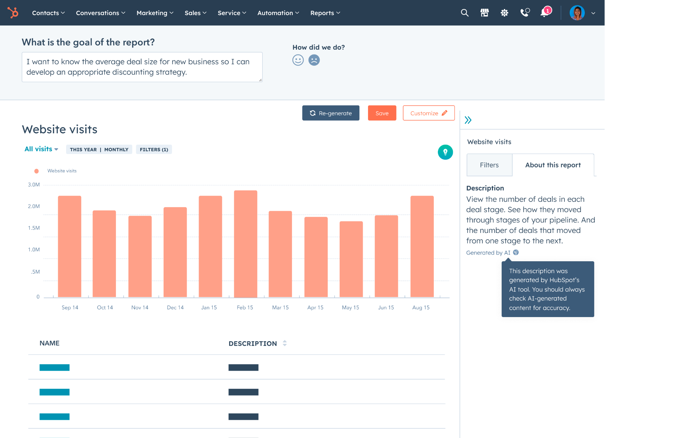Click the expand chevron on side panel

(468, 120)
